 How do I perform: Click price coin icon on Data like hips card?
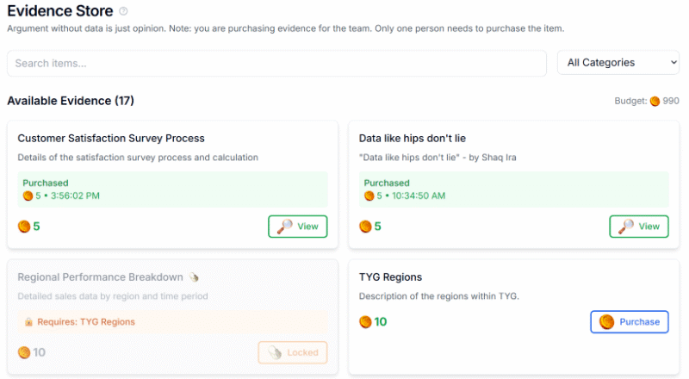[x=365, y=227]
